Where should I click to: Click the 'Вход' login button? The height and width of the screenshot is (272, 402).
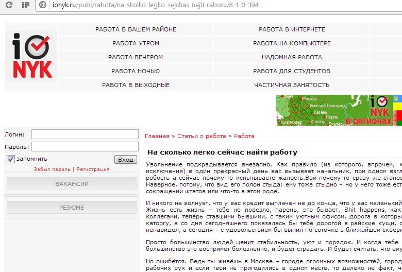point(126,160)
